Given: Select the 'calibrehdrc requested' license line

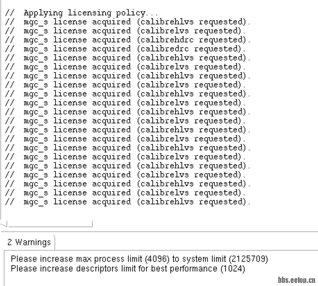Looking at the screenshot, I should 128,40.
